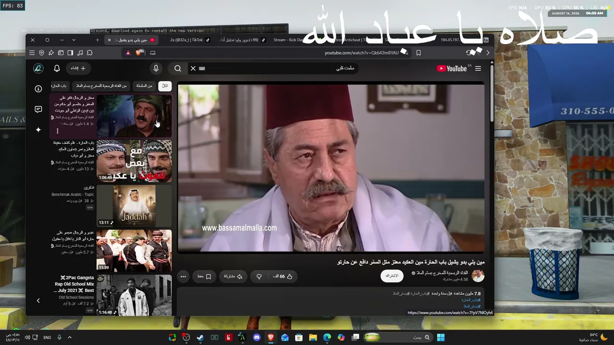This screenshot has width=614, height=345.
Task: Save the video with حفظ
Action: click(204, 276)
